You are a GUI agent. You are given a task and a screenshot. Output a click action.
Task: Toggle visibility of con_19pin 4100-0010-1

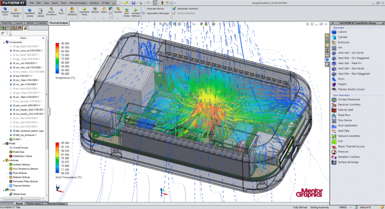[11, 97]
